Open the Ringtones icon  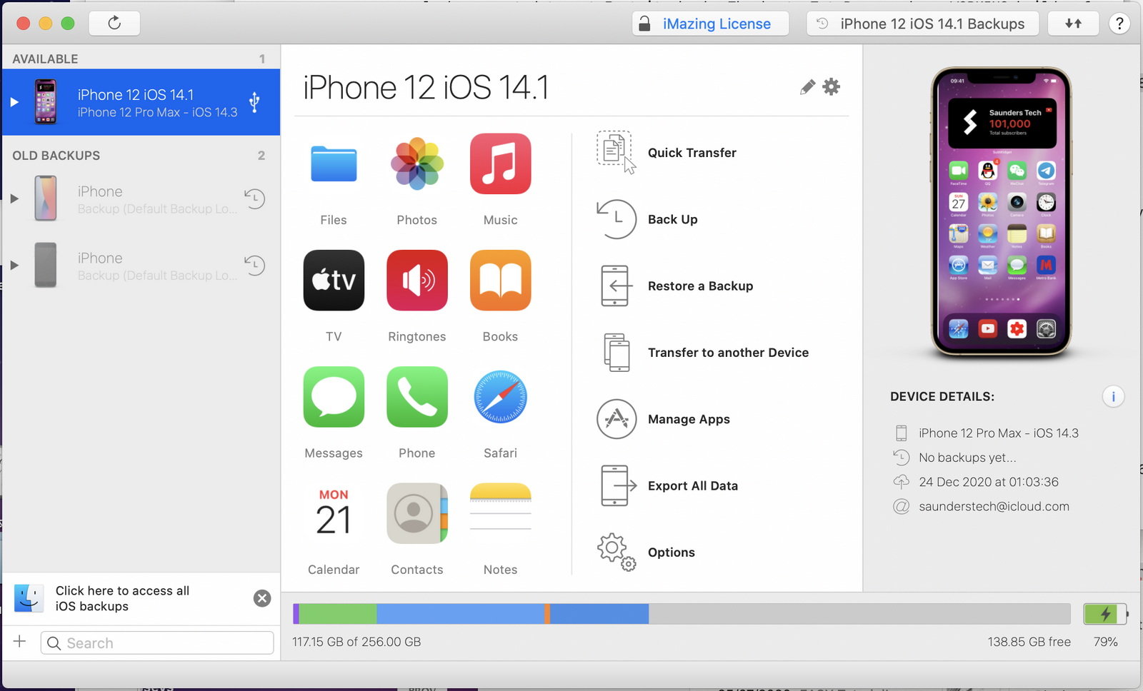coord(417,281)
